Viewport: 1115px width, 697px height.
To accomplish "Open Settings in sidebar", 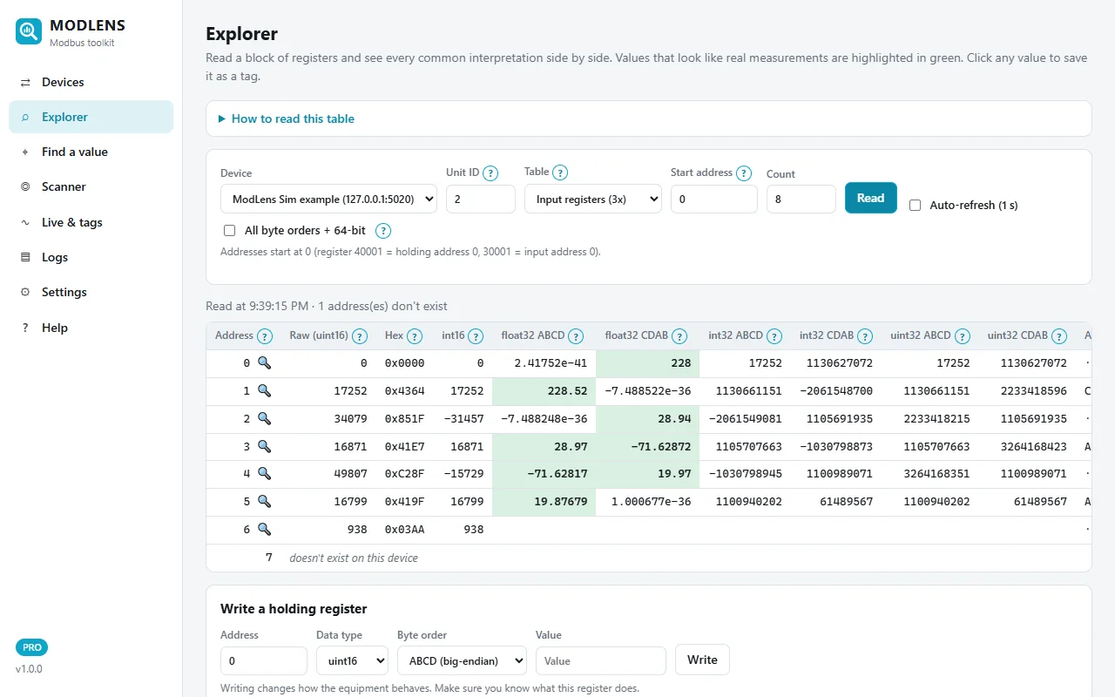I will (x=91, y=292).
